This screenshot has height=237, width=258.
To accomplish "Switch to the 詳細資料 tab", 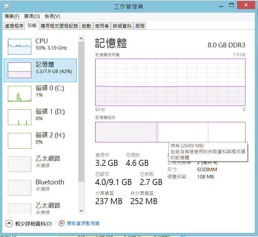I will coord(122,26).
